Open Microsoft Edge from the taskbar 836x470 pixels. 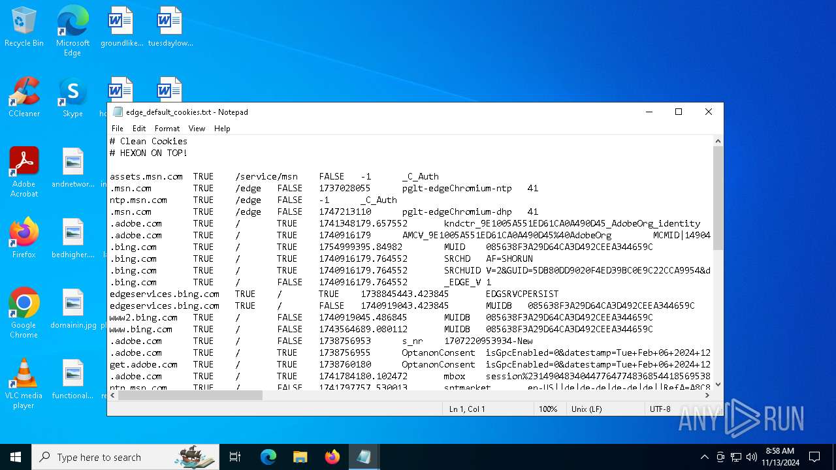coord(268,457)
